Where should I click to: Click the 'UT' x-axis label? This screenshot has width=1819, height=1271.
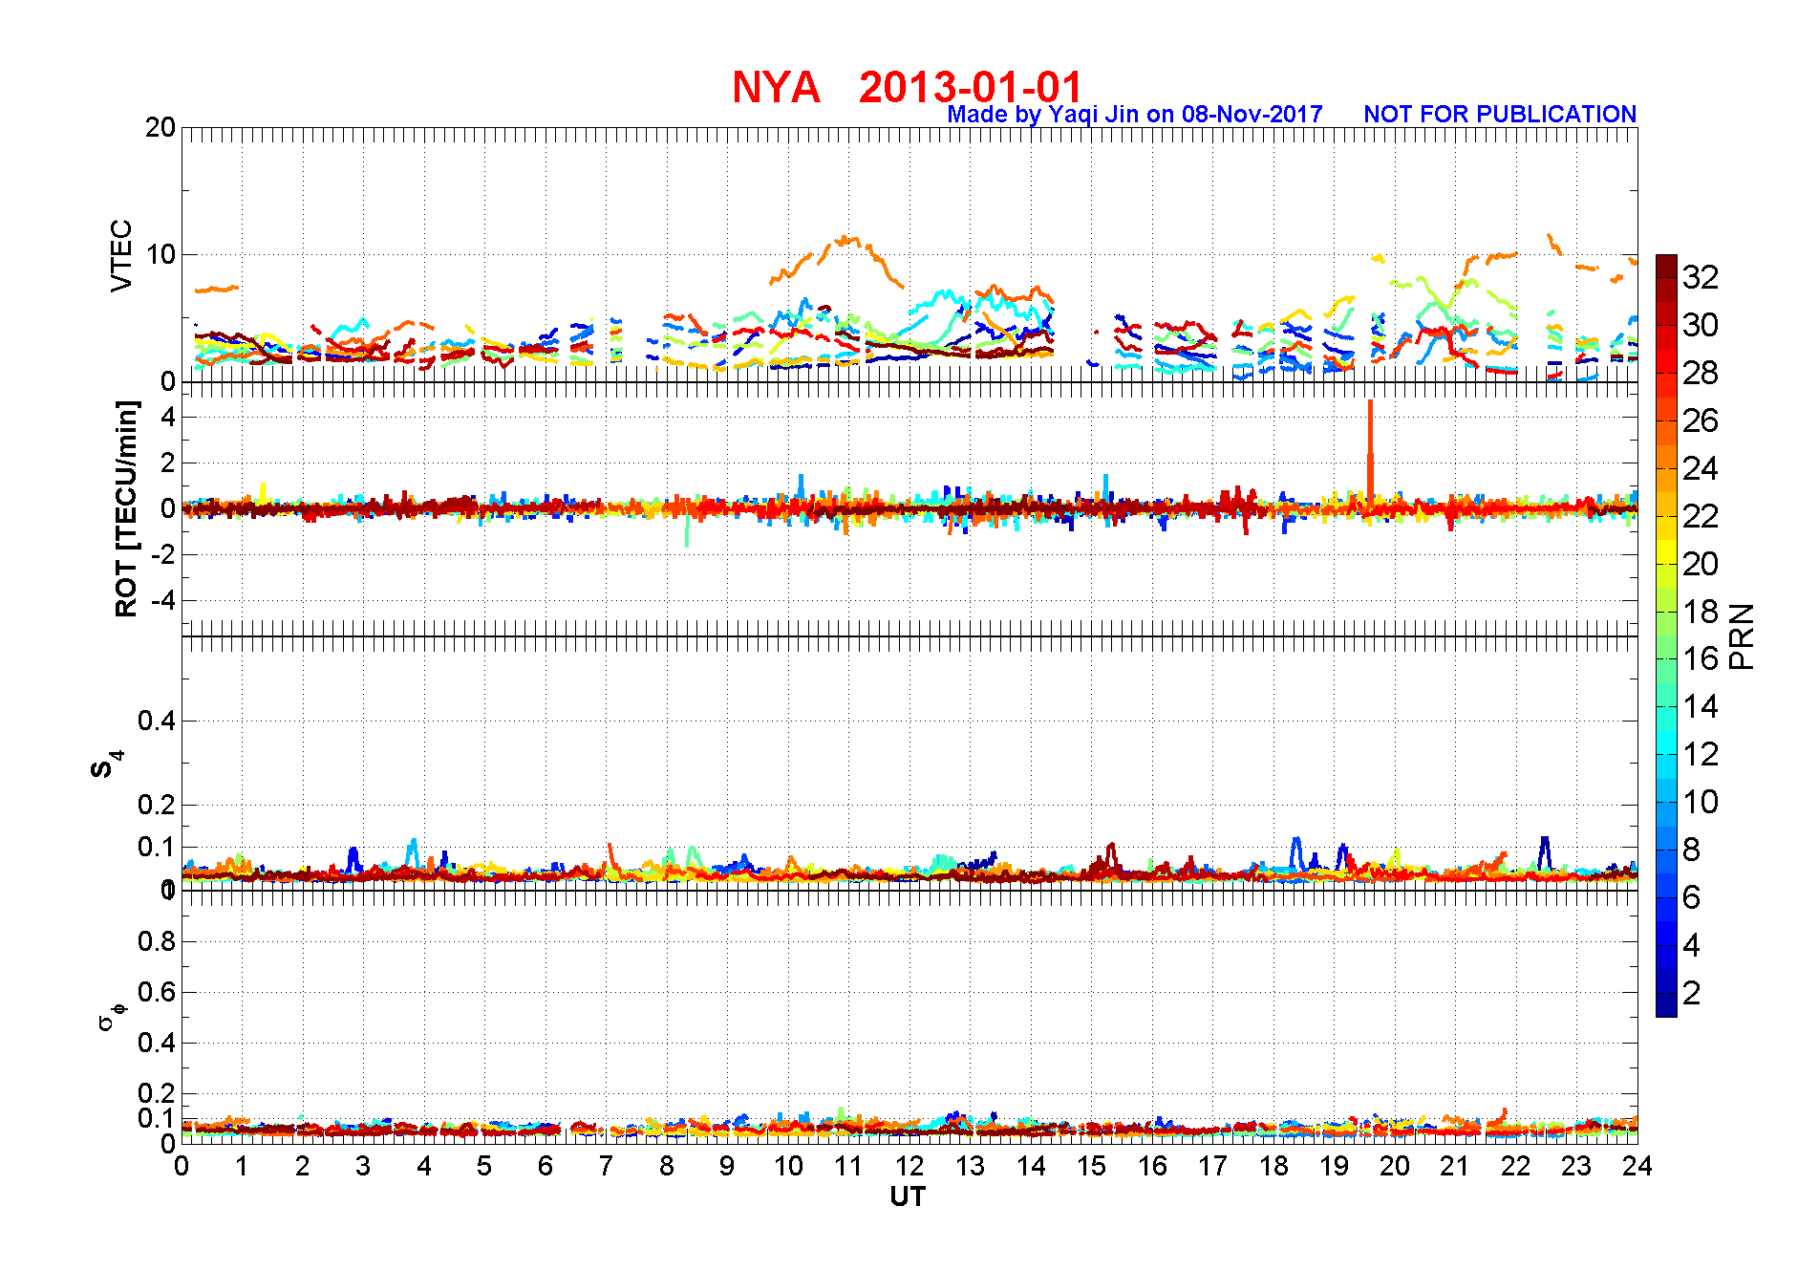(x=908, y=1196)
